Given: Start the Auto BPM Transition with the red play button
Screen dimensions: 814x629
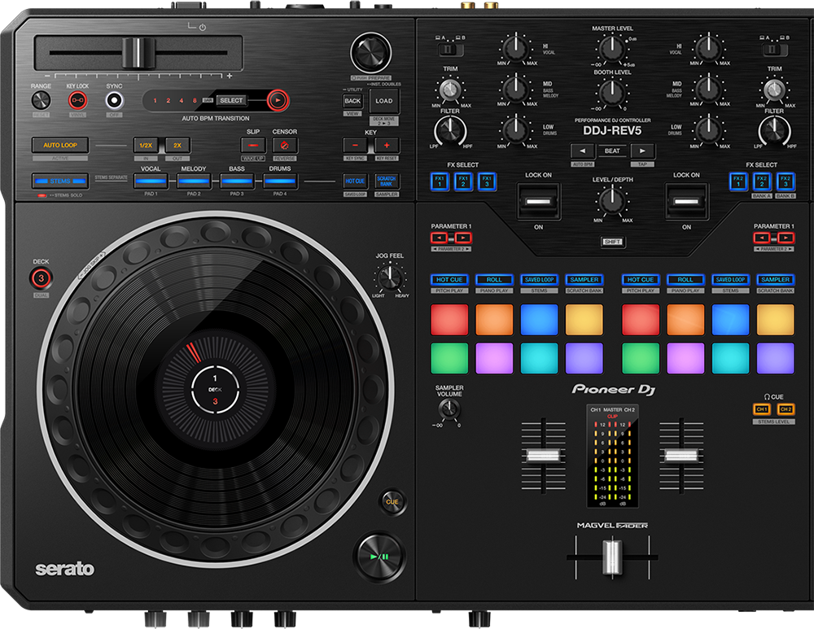Looking at the screenshot, I should click(278, 100).
